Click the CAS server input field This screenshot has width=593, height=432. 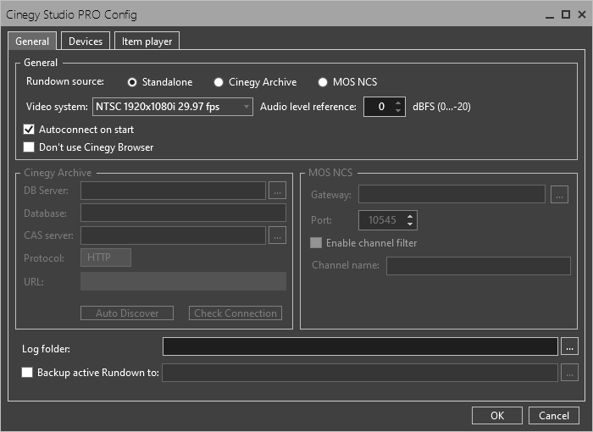click(173, 235)
